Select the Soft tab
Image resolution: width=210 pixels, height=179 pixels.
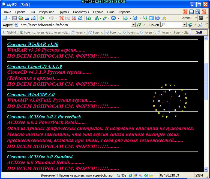(199, 32)
